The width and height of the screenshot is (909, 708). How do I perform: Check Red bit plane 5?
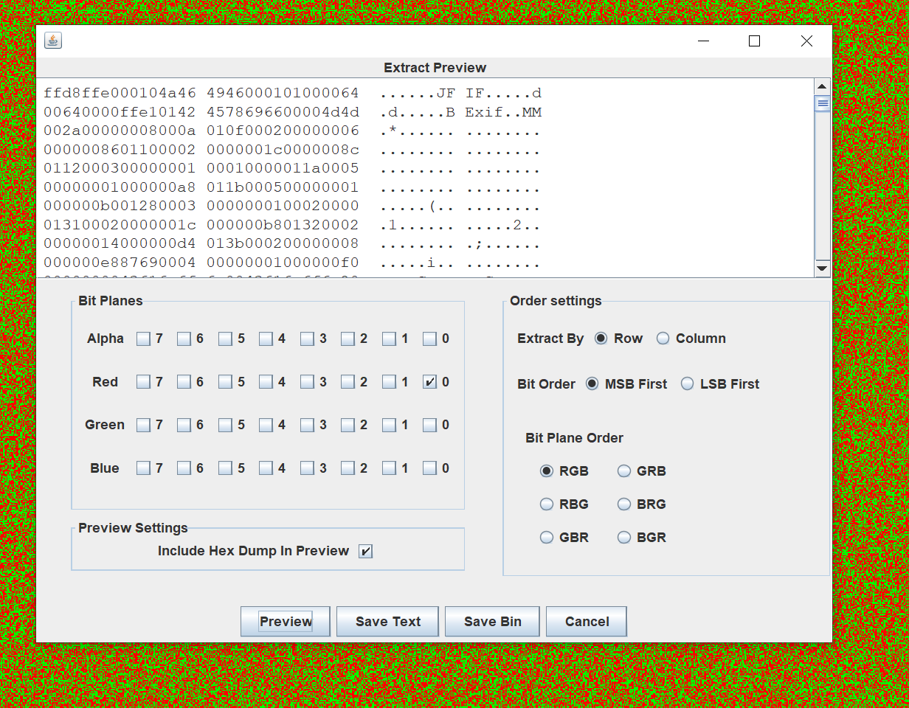[x=226, y=382]
